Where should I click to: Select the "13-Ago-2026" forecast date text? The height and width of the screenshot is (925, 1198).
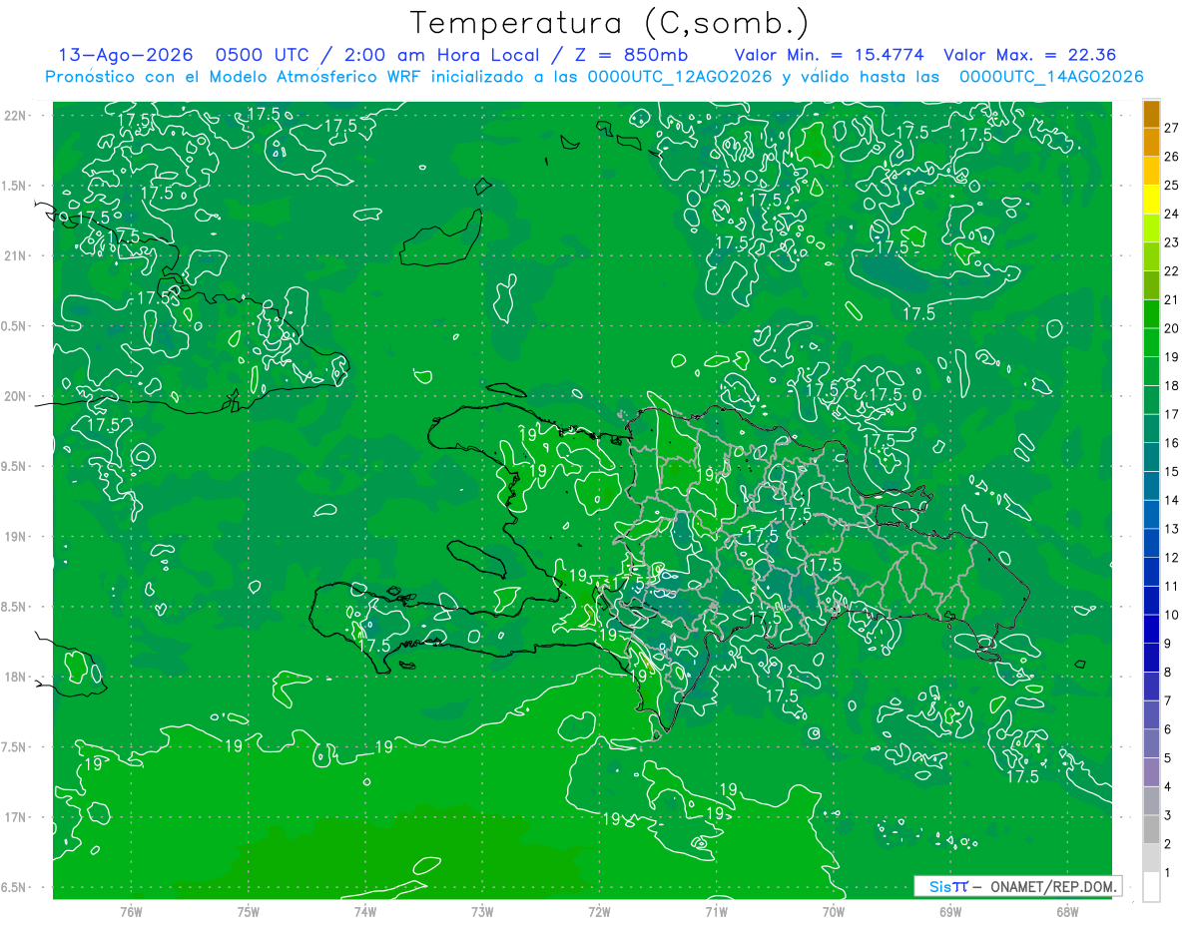[125, 55]
